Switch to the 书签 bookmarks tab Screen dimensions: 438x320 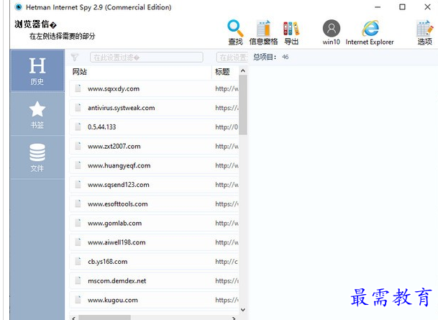pyautogui.click(x=37, y=114)
